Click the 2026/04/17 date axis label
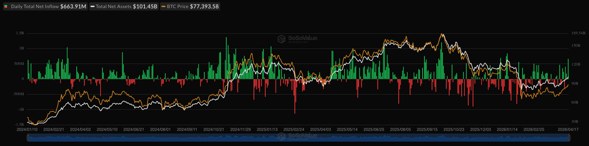Screen dimensions: 589x146 coord(568,130)
